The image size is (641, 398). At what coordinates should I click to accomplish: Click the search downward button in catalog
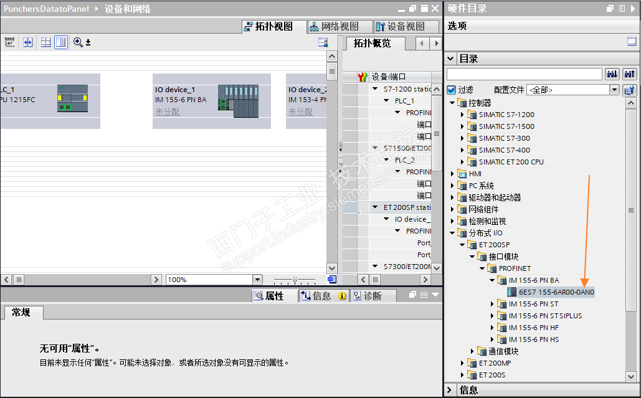612,74
